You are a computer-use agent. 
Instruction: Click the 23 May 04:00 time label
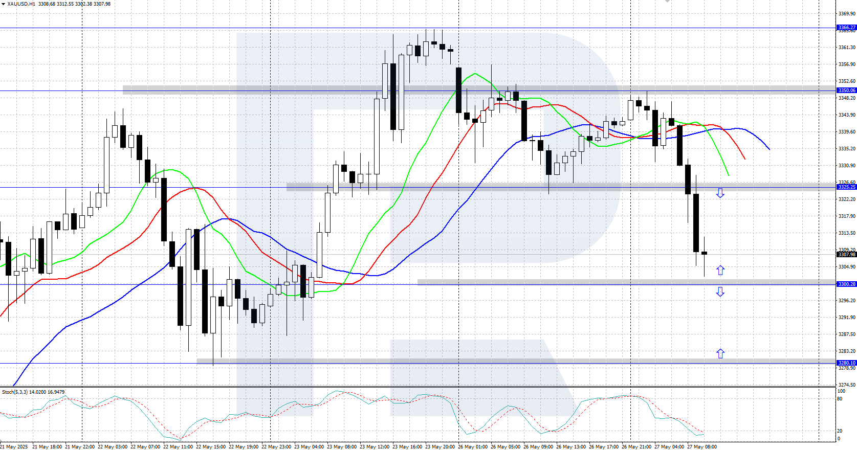point(309,447)
